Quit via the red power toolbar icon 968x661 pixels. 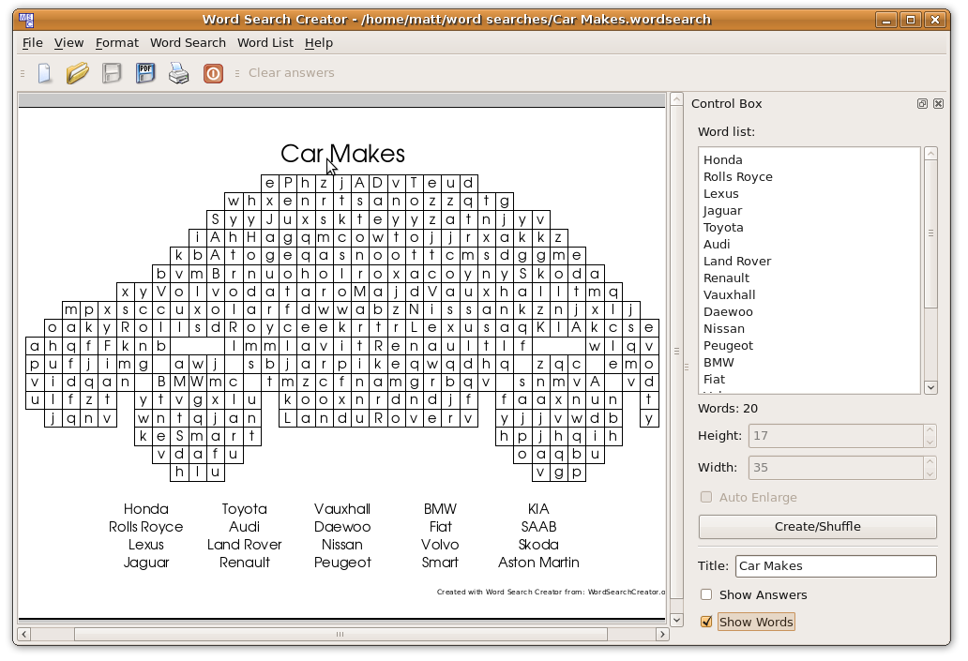(x=213, y=72)
